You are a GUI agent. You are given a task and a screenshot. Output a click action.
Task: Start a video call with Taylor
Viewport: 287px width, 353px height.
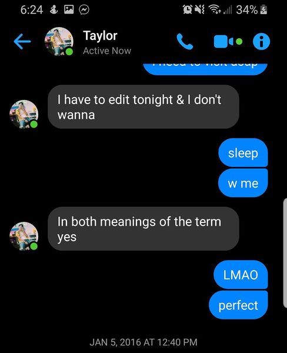[228, 41]
